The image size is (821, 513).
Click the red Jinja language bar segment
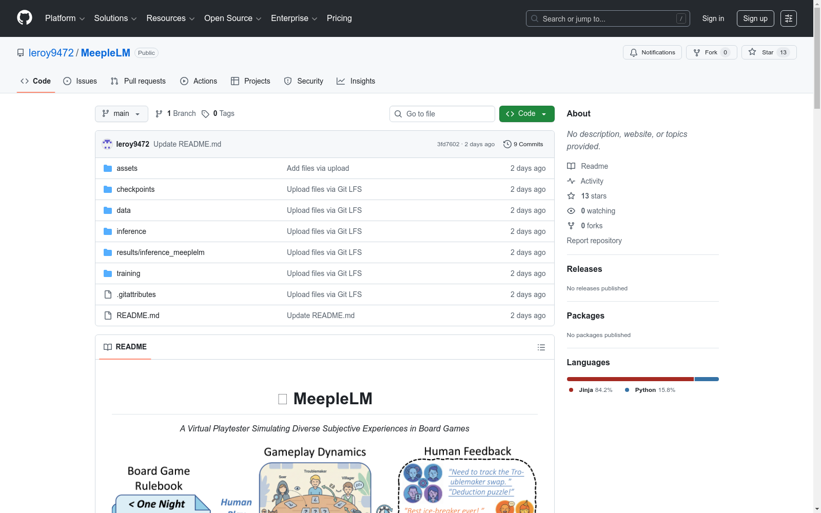pos(630,379)
